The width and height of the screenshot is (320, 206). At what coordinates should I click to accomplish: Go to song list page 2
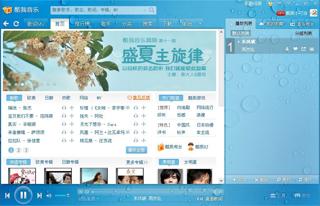(18, 150)
